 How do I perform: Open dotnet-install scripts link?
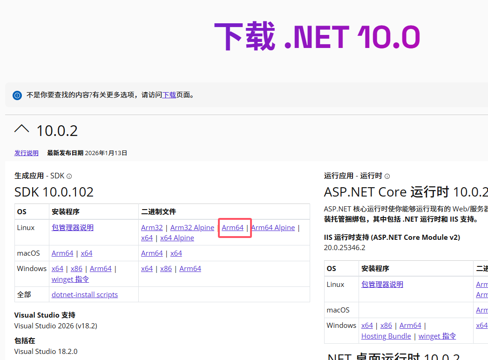pyautogui.click(x=85, y=294)
